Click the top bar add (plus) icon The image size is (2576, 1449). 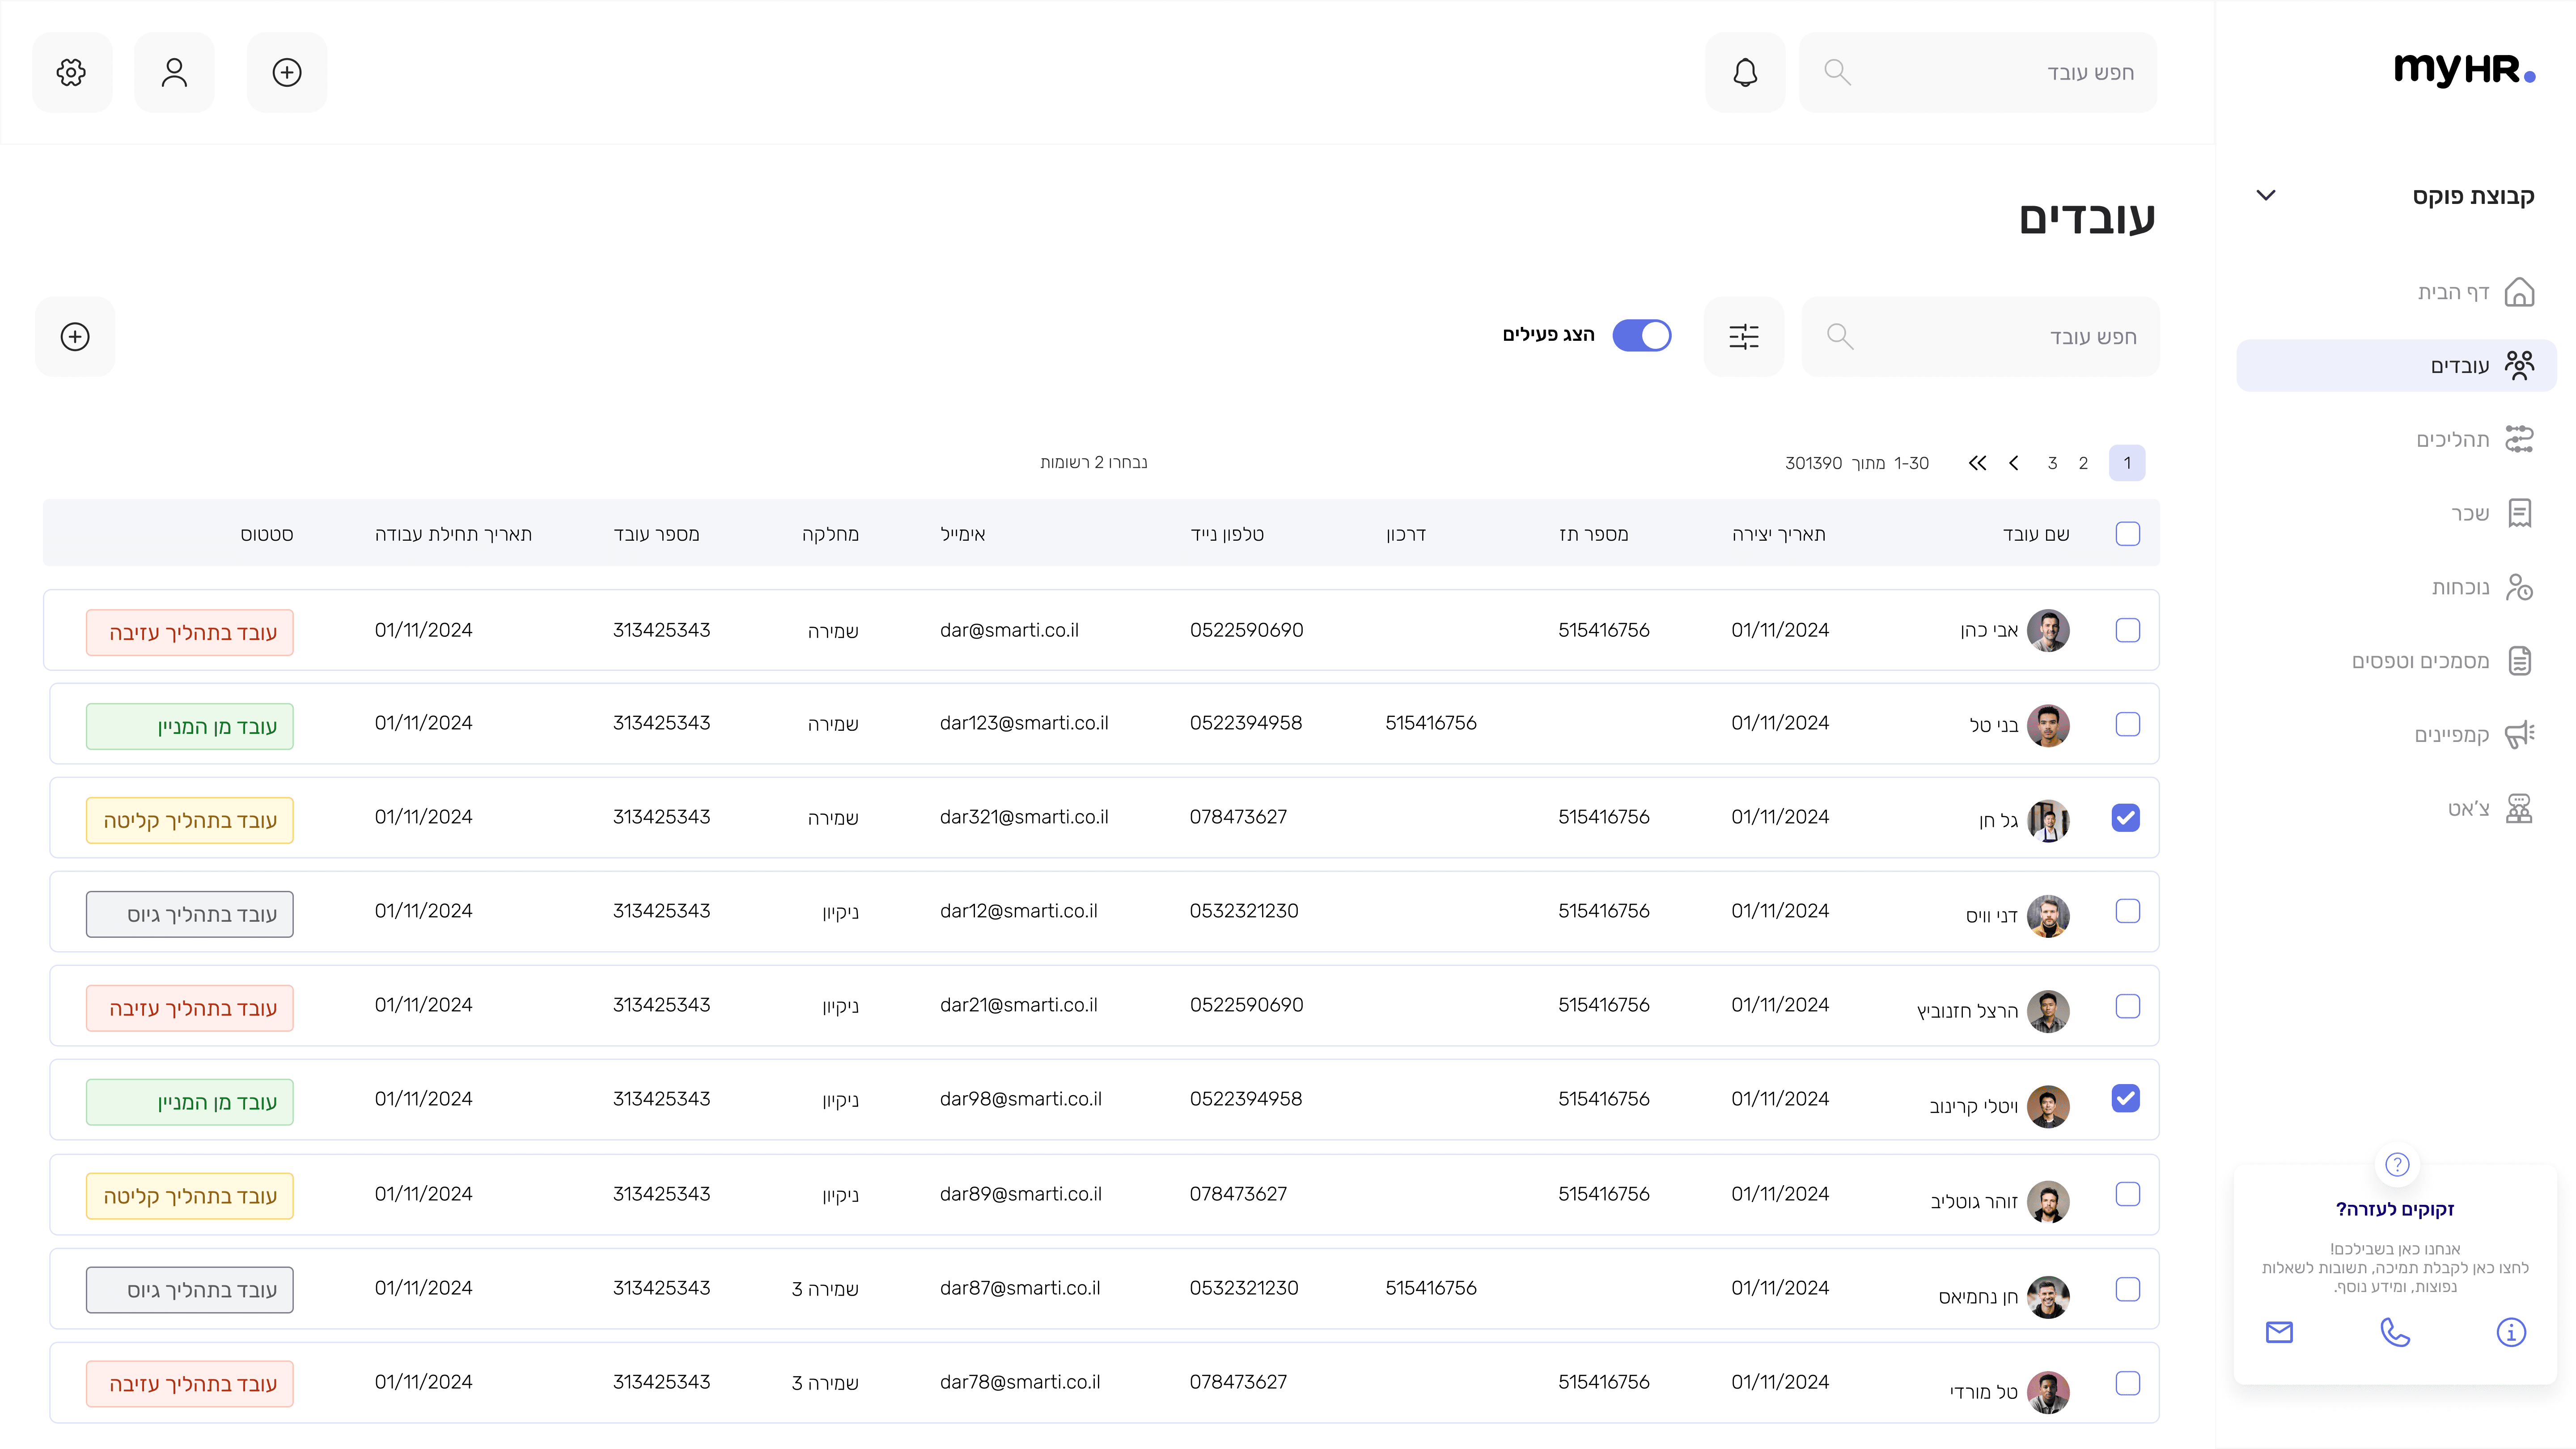click(287, 72)
